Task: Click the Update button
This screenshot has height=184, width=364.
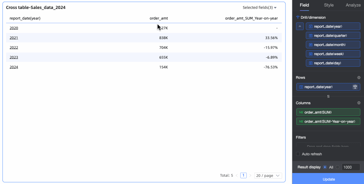Action: [x=328, y=179]
